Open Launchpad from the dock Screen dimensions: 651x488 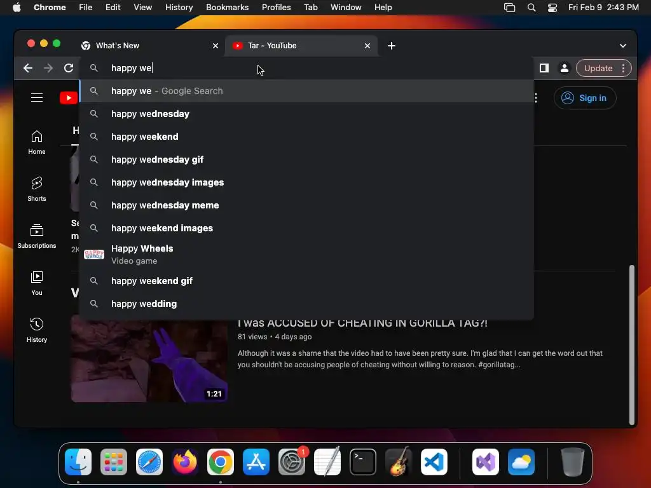[x=114, y=462]
